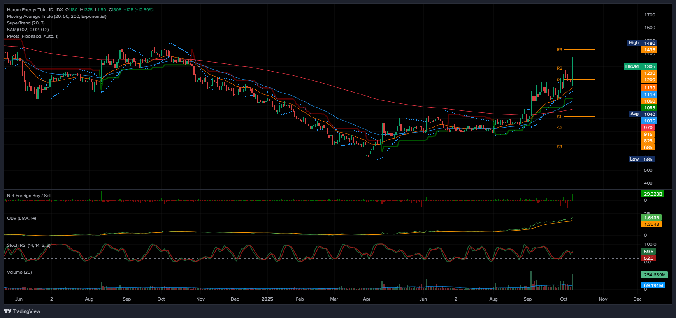Screen dimensions: 676x318
Task: Select the 29.328B net foreign value tag
Action: [653, 194]
